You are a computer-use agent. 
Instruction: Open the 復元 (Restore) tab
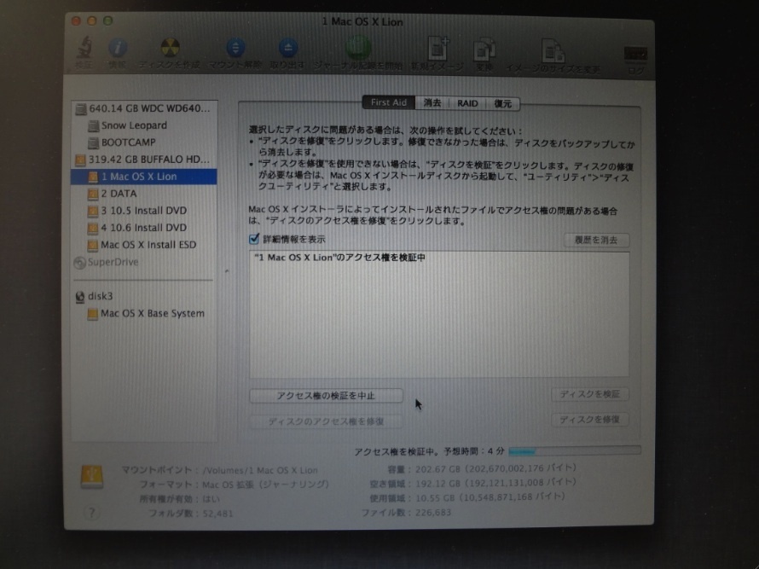pos(503,103)
